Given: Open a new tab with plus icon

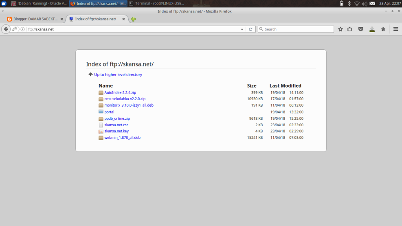Looking at the screenshot, I should click(x=133, y=19).
